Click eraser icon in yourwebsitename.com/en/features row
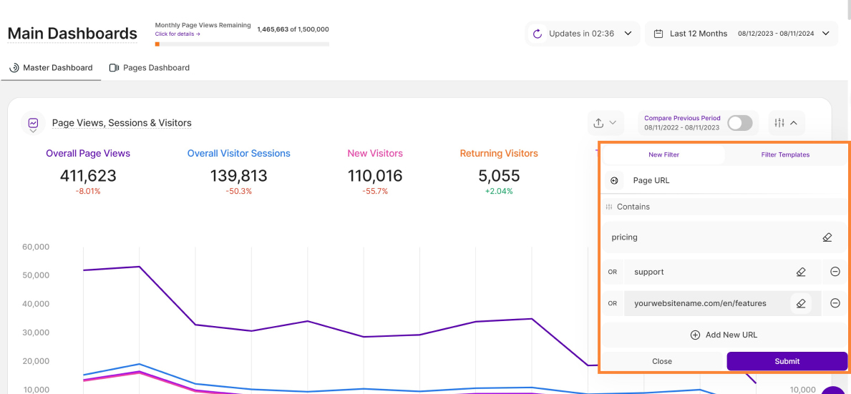Image resolution: width=851 pixels, height=394 pixels. tap(801, 303)
